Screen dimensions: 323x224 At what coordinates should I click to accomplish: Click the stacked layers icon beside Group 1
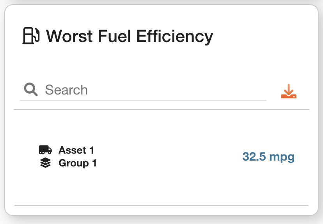pos(45,163)
